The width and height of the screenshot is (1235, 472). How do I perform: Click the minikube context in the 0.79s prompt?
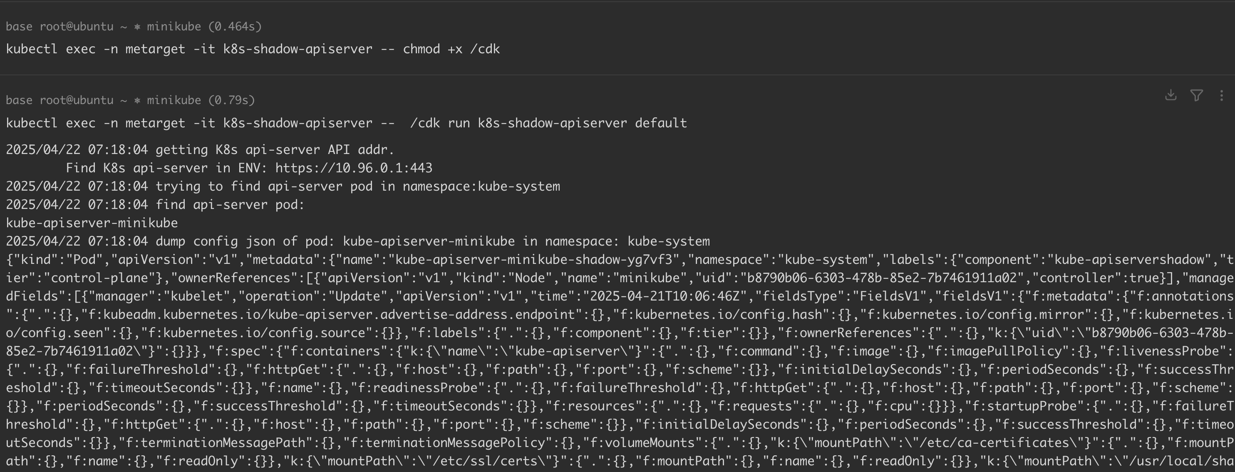174,100
